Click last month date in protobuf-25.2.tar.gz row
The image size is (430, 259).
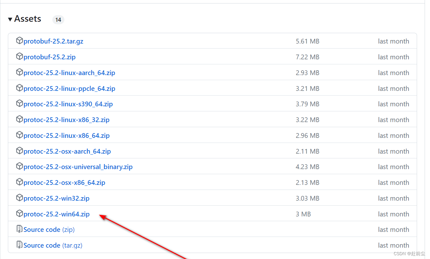pyautogui.click(x=393, y=41)
